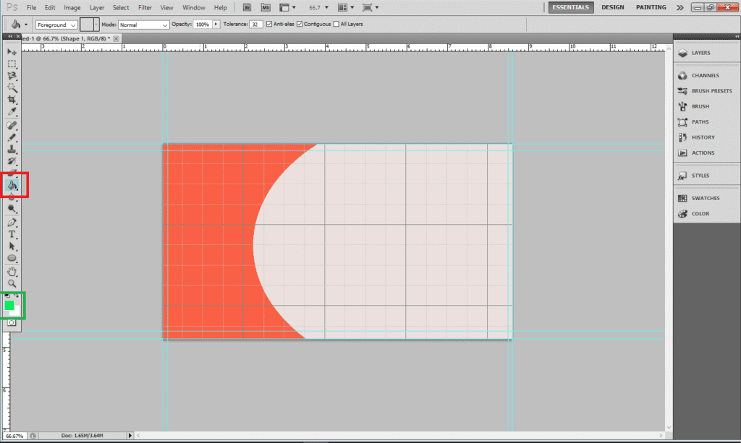Open the Layers panel
The height and width of the screenshot is (443, 741).
pyautogui.click(x=700, y=53)
